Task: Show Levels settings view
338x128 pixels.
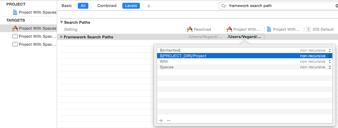Action: point(131,6)
